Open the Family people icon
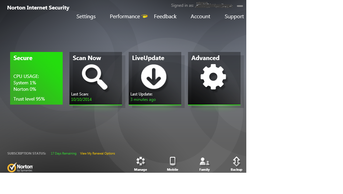 (x=205, y=162)
